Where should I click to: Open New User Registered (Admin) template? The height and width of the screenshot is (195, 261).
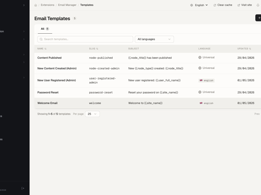point(57,80)
